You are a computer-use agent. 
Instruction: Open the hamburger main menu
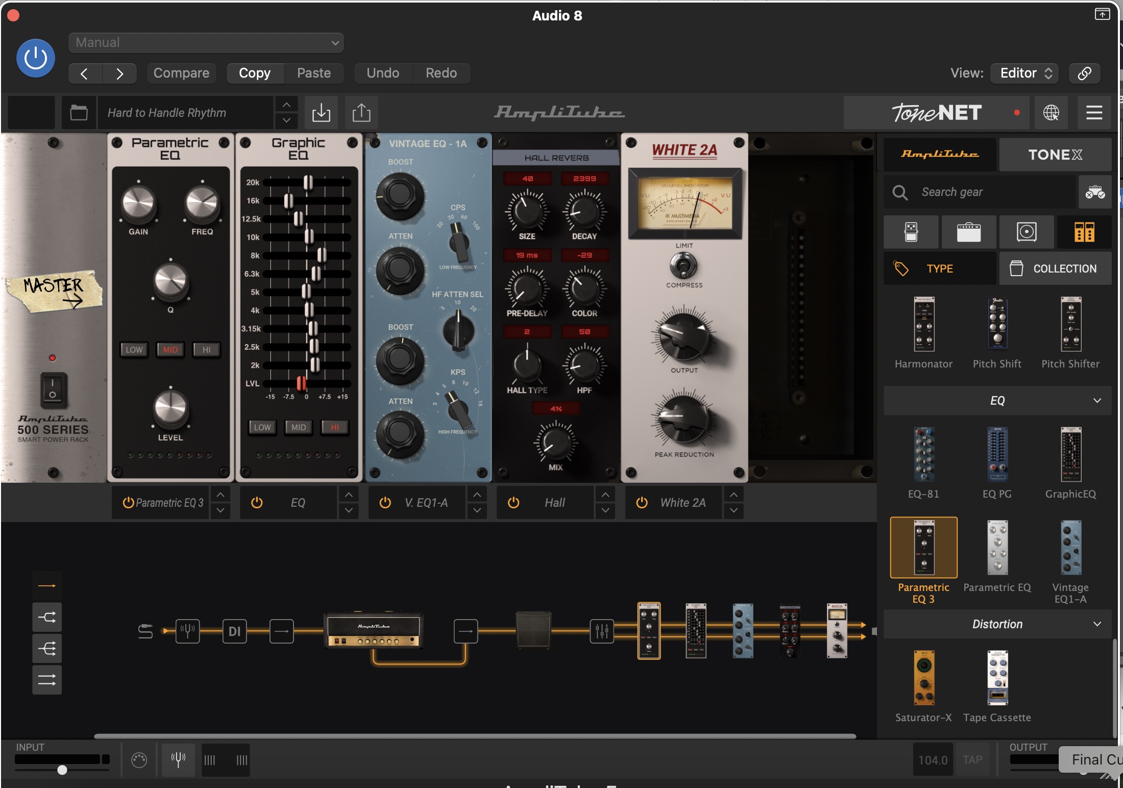click(1094, 112)
